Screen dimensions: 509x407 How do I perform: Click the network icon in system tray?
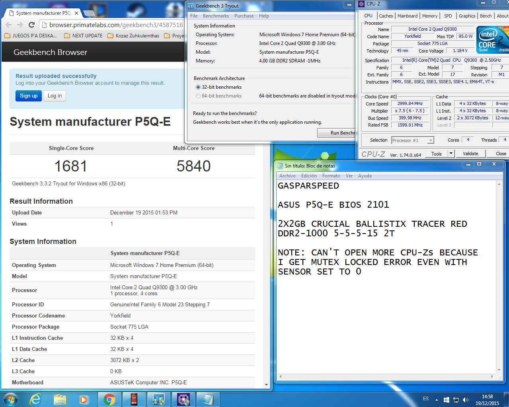coord(456,399)
